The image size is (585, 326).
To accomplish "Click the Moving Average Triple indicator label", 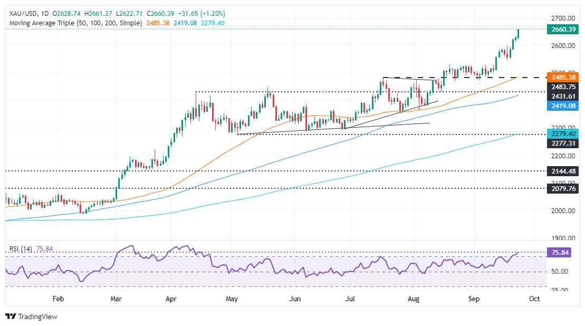I will 75,23.
